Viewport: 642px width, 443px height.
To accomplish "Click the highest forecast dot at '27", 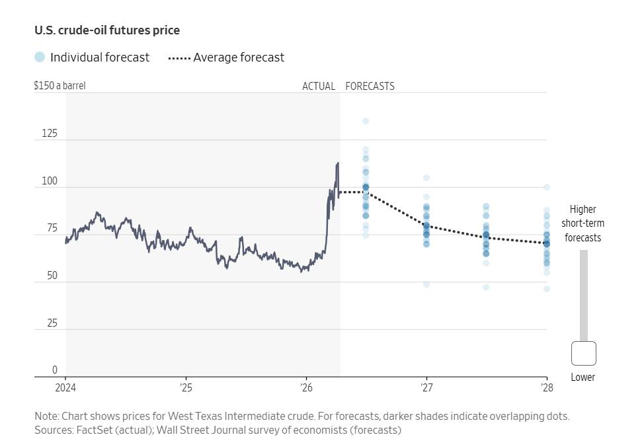I will [426, 178].
